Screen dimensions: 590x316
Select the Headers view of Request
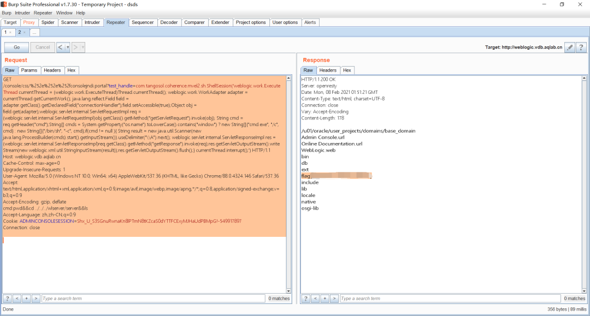coord(52,70)
